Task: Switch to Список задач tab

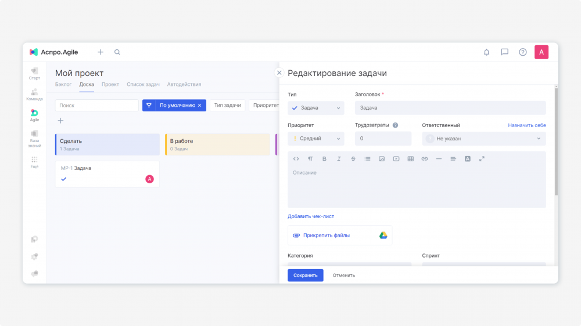Action: coord(143,84)
